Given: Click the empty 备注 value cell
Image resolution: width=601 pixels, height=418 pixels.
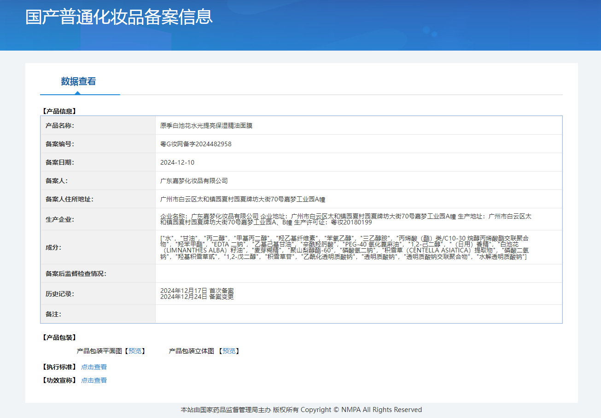Looking at the screenshot, I should [x=358, y=314].
